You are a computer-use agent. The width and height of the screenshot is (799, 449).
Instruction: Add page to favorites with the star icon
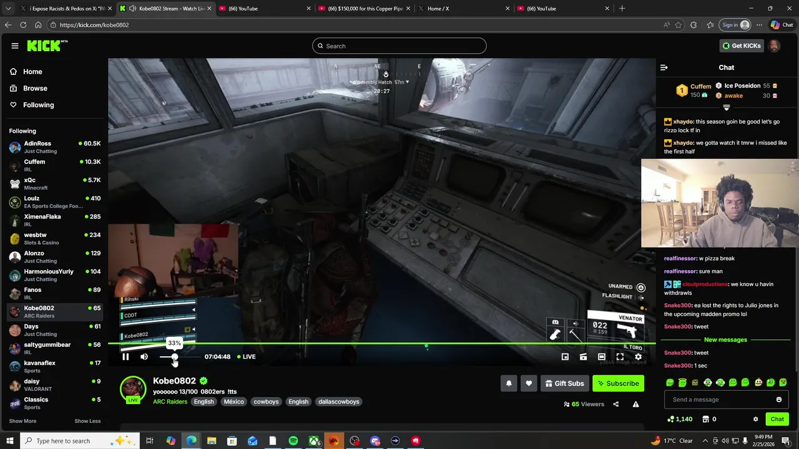678,25
